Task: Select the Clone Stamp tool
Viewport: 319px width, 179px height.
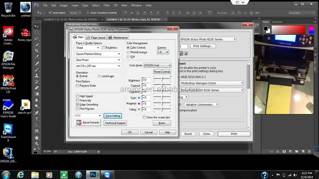Action: pos(37,75)
